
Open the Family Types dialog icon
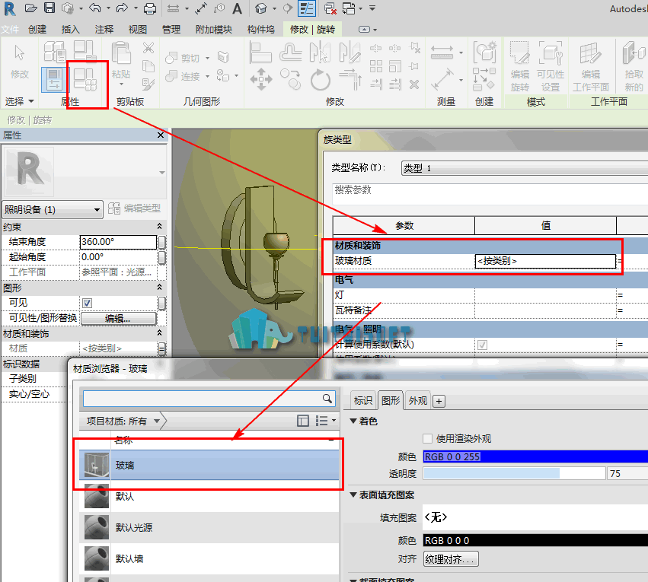85,79
